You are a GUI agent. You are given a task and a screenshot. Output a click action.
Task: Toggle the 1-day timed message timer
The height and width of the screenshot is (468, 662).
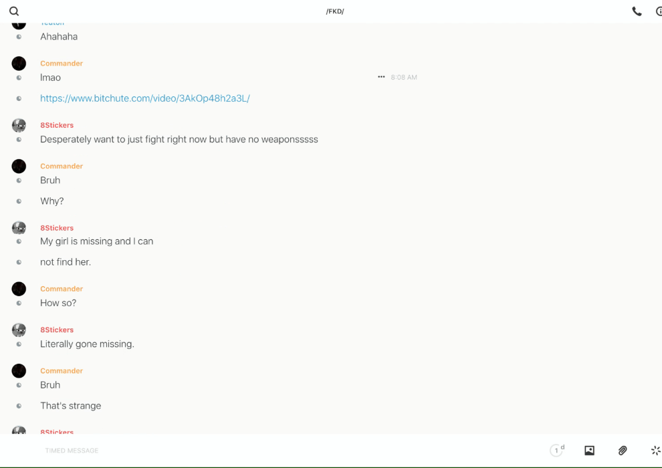pyautogui.click(x=556, y=451)
